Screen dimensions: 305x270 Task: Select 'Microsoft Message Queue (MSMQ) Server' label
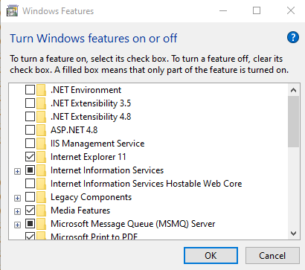133,224
